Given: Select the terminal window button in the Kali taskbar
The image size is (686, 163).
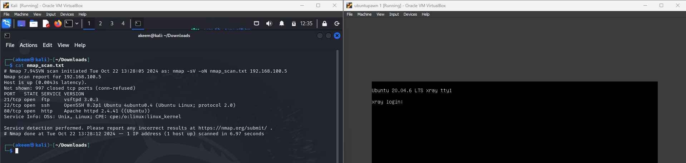Looking at the screenshot, I should [x=138, y=23].
